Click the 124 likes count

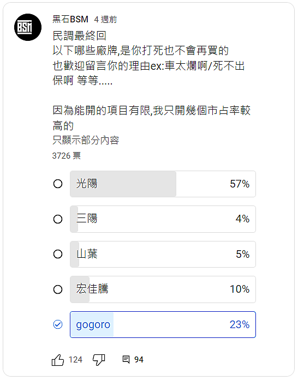click(x=75, y=360)
